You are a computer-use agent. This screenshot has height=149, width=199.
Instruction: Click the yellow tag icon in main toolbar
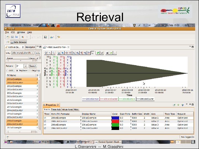59,37
